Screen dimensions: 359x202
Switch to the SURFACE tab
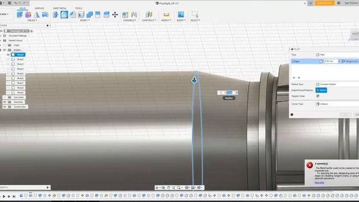click(39, 8)
